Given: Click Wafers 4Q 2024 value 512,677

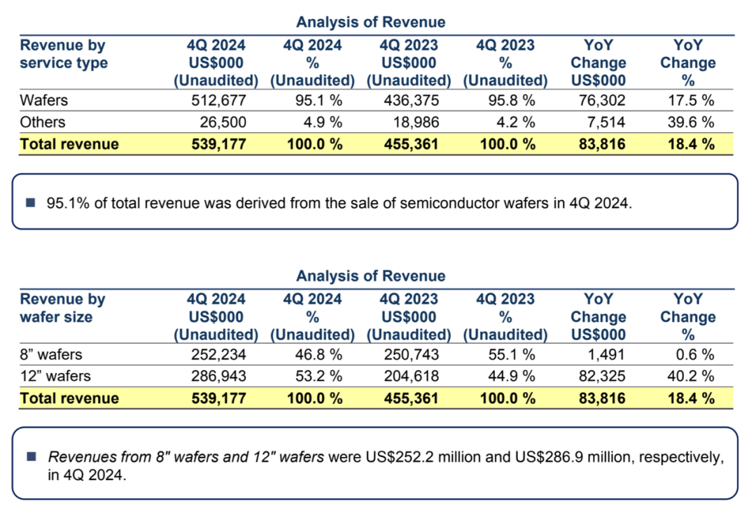Looking at the screenshot, I should pyautogui.click(x=218, y=100).
